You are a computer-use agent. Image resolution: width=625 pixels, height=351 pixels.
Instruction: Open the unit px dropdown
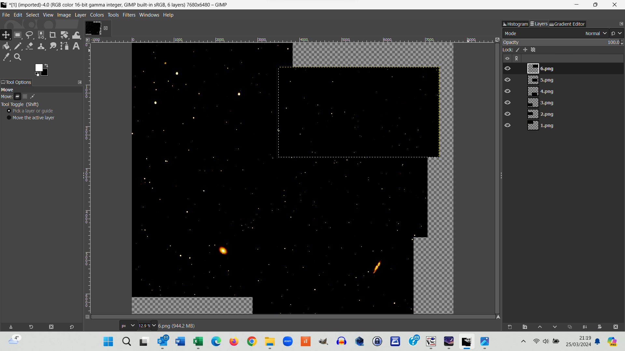(128, 326)
